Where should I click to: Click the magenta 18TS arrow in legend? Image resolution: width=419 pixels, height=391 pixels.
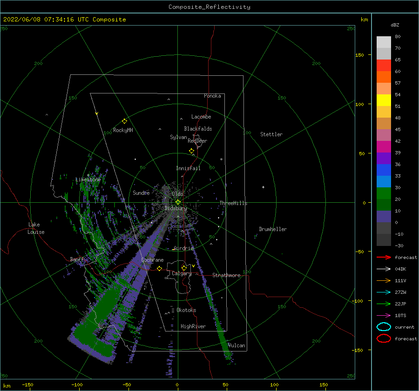(384, 316)
